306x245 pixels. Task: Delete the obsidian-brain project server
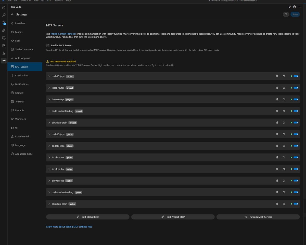277,122
